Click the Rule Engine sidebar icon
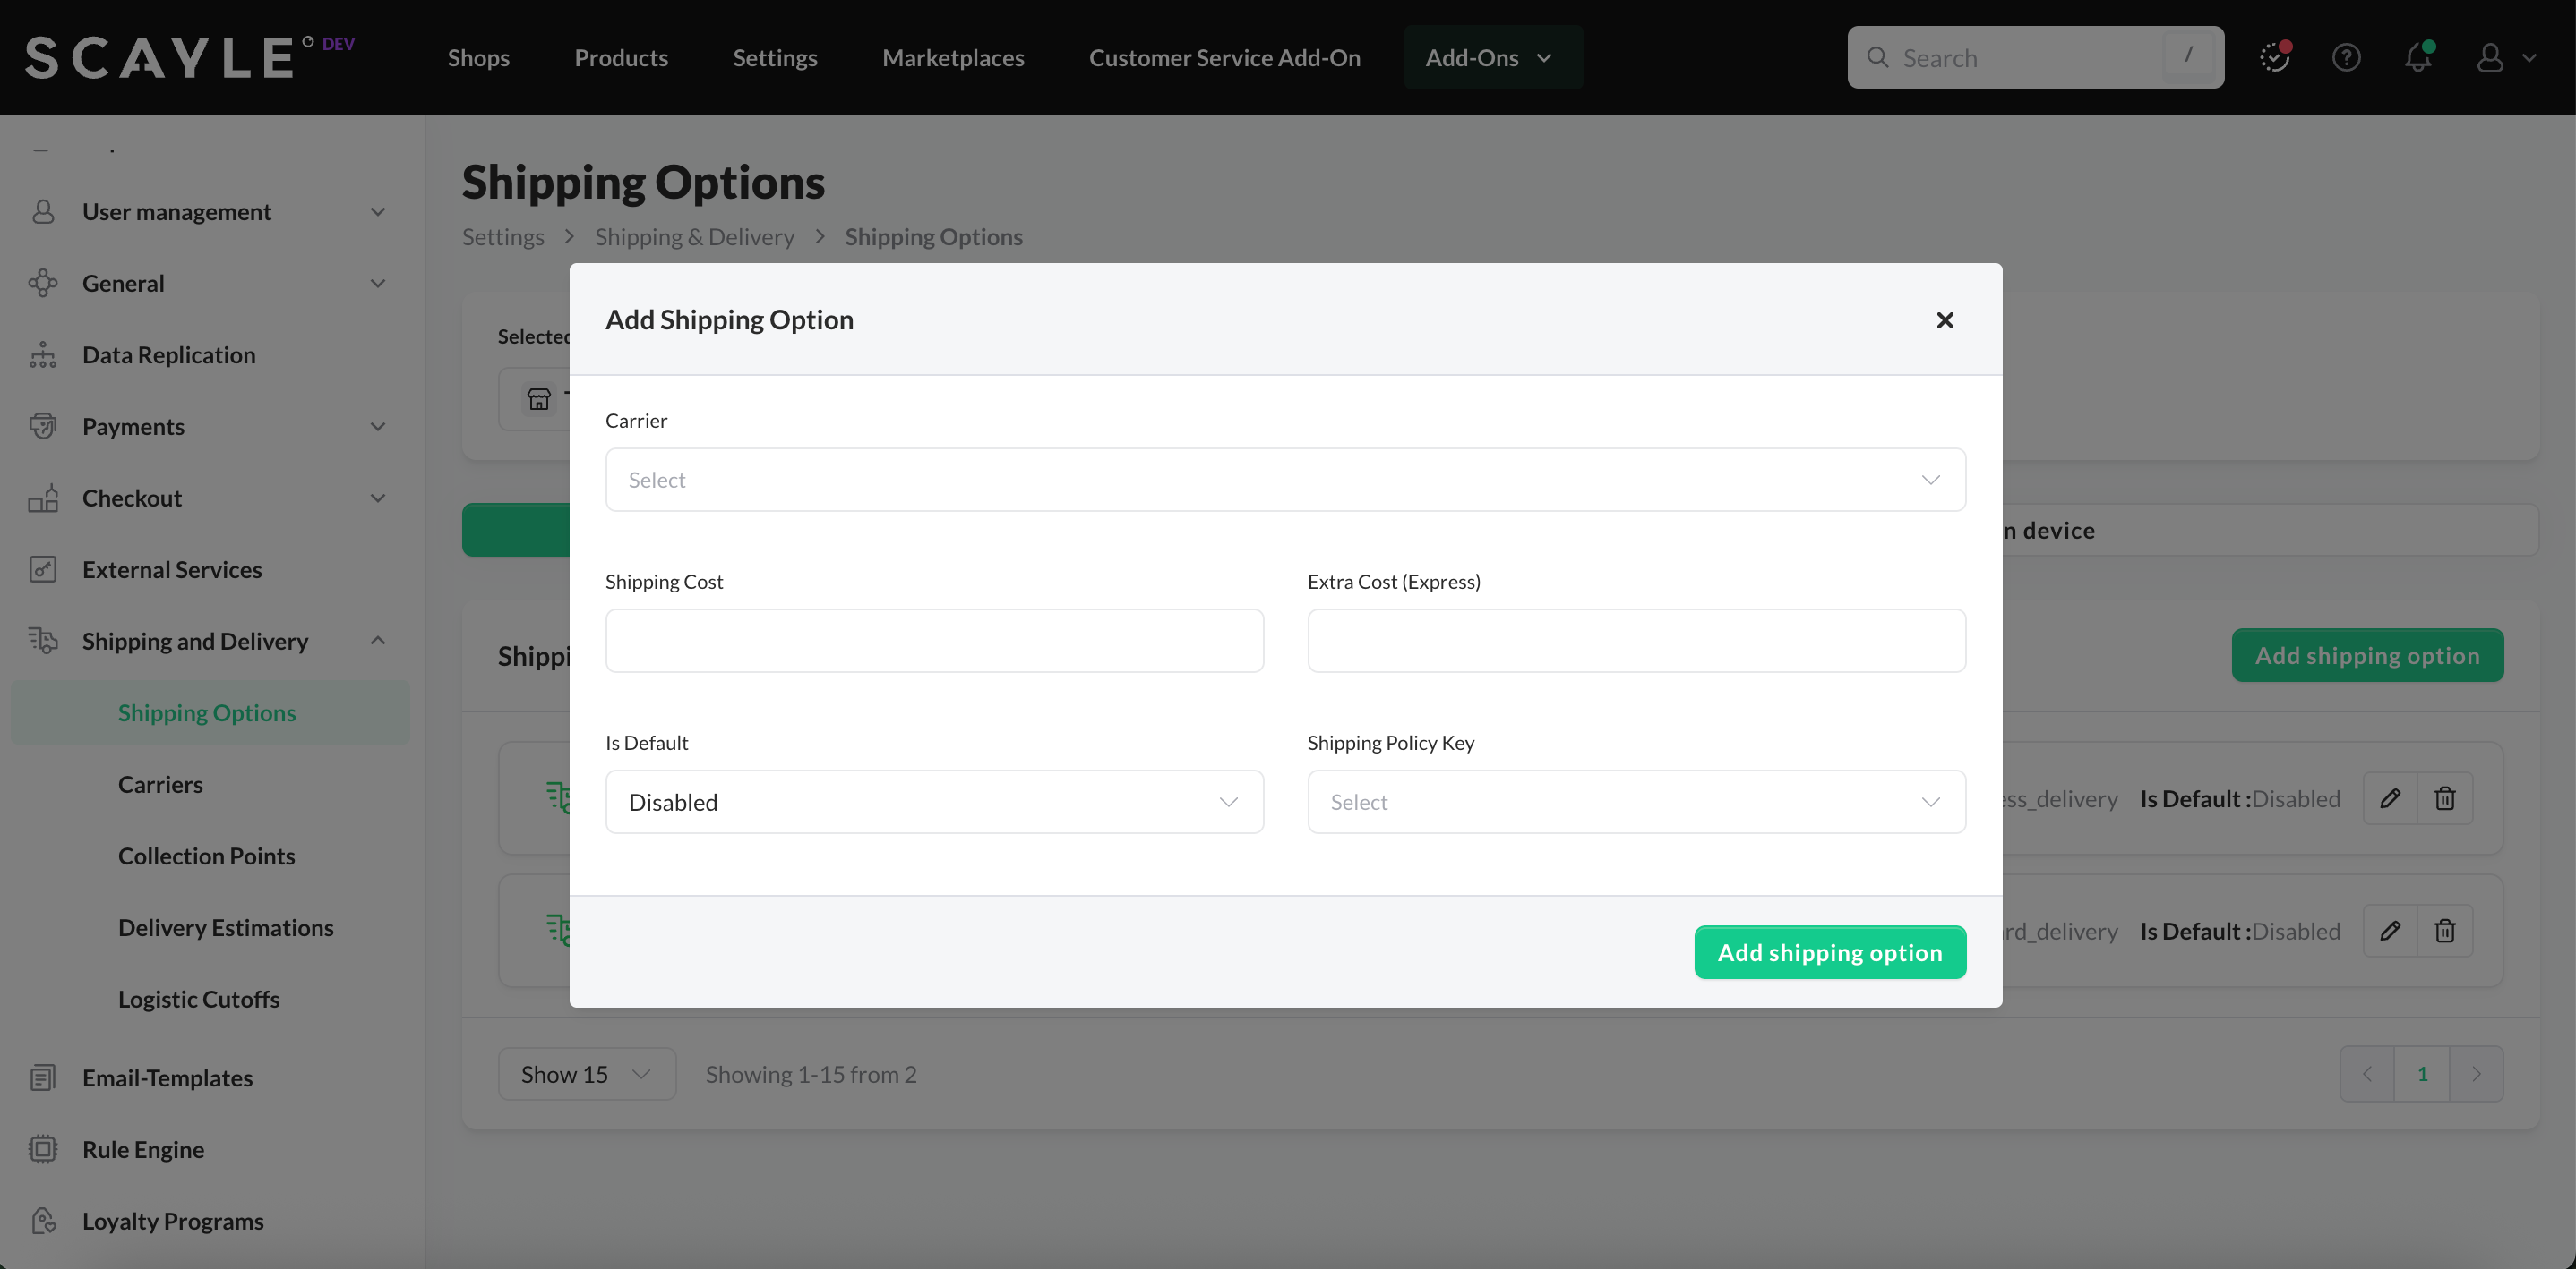 pyautogui.click(x=43, y=1149)
